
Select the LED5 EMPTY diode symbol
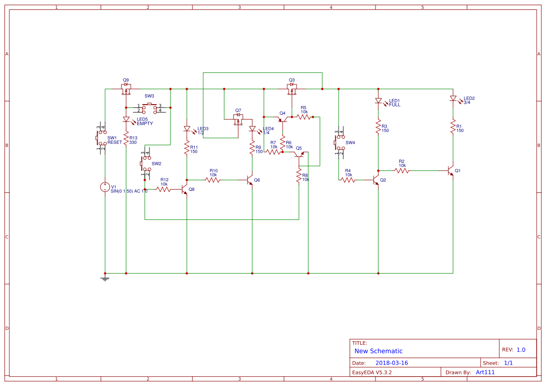(x=126, y=119)
